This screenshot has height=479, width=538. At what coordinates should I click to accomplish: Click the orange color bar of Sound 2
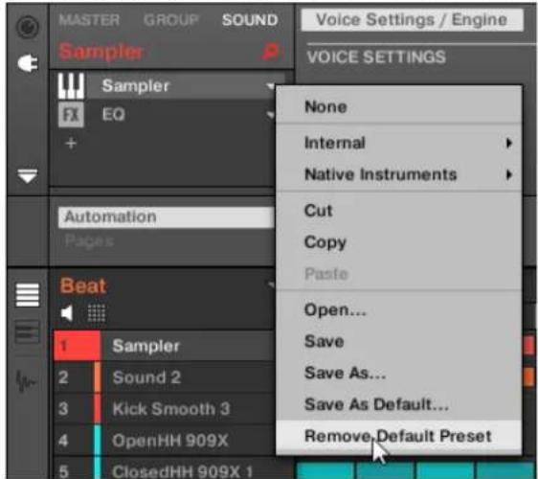[x=97, y=377]
